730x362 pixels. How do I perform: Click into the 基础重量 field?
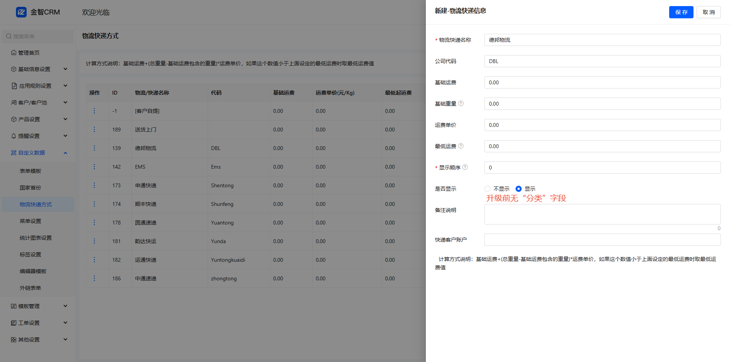click(x=602, y=104)
